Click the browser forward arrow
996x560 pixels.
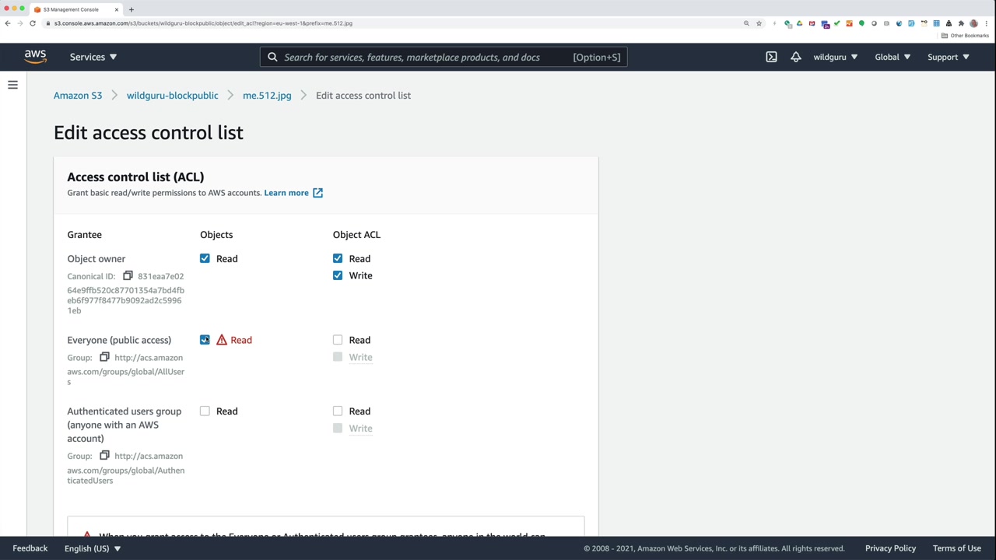pos(19,23)
